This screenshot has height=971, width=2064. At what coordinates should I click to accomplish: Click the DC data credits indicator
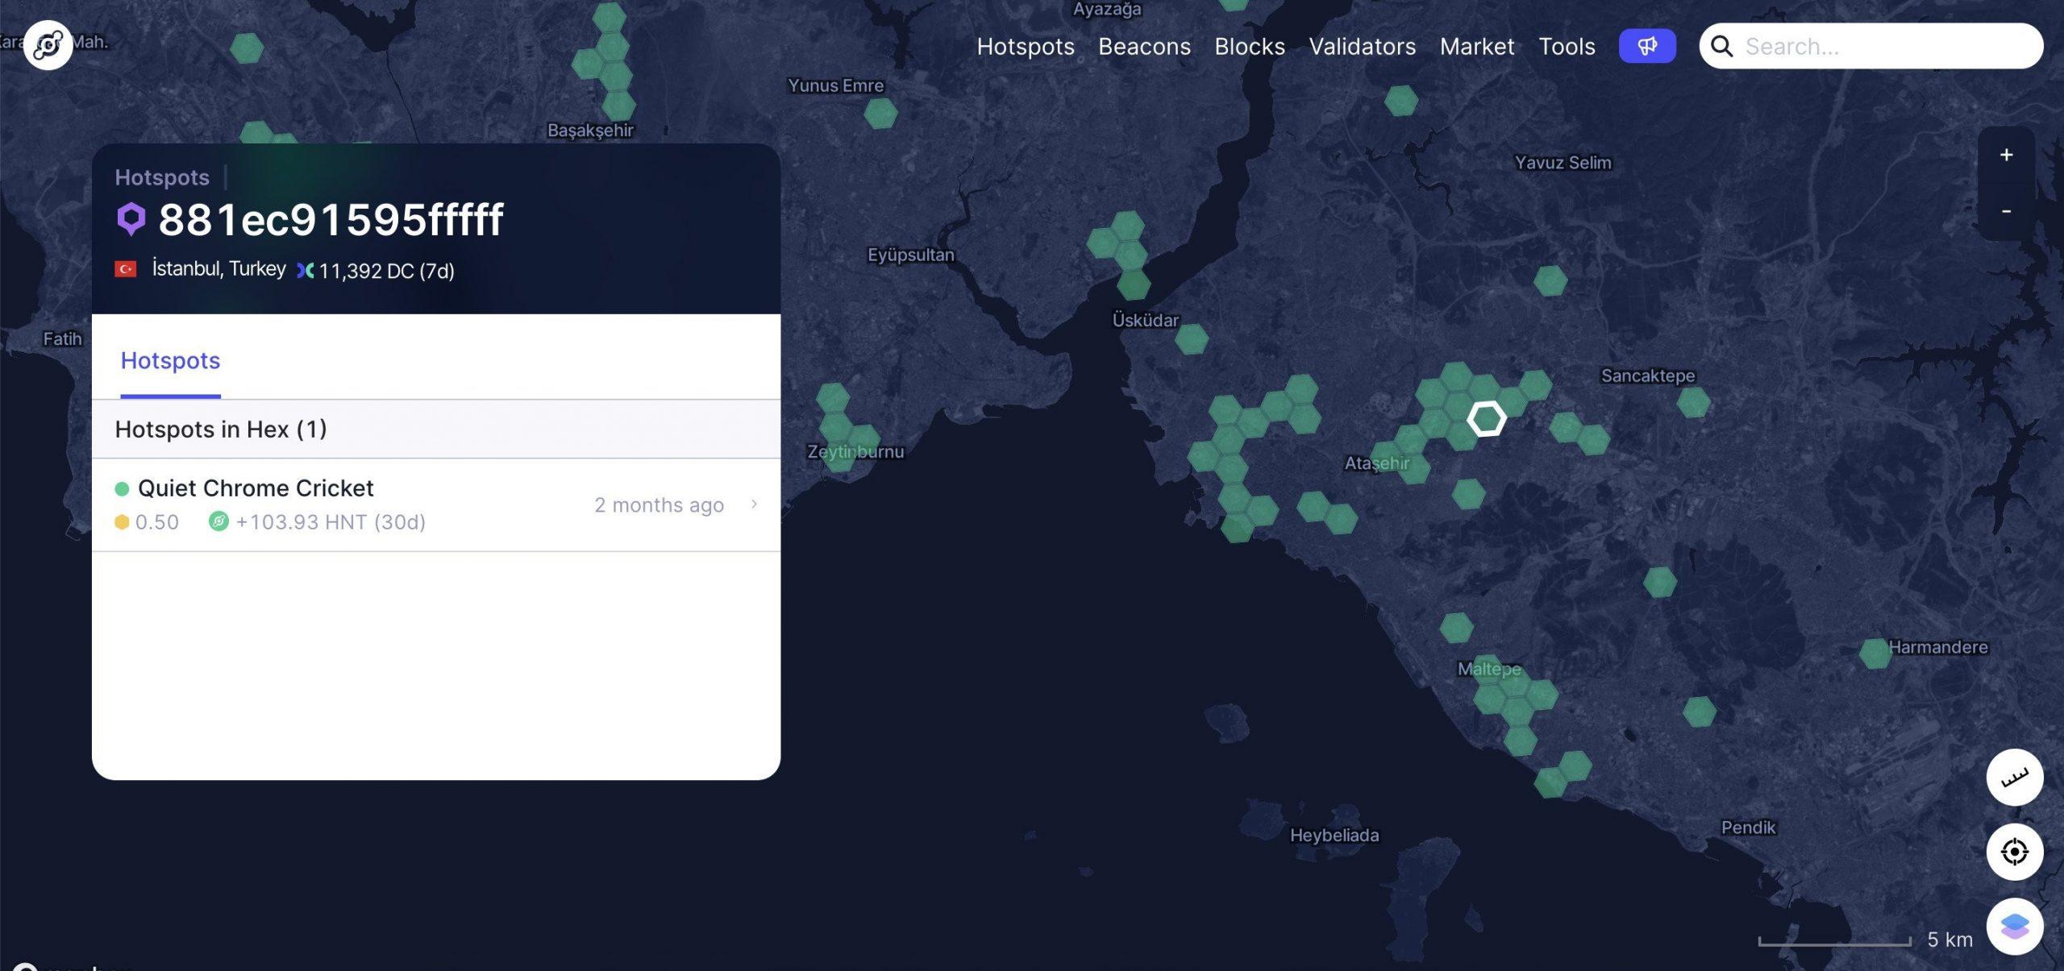374,271
